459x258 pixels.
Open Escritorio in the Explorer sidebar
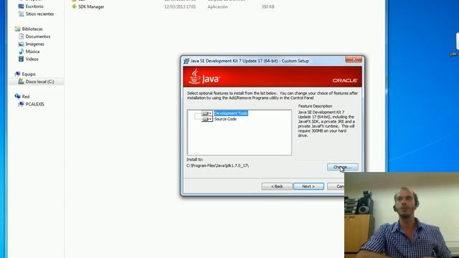pos(34,6)
